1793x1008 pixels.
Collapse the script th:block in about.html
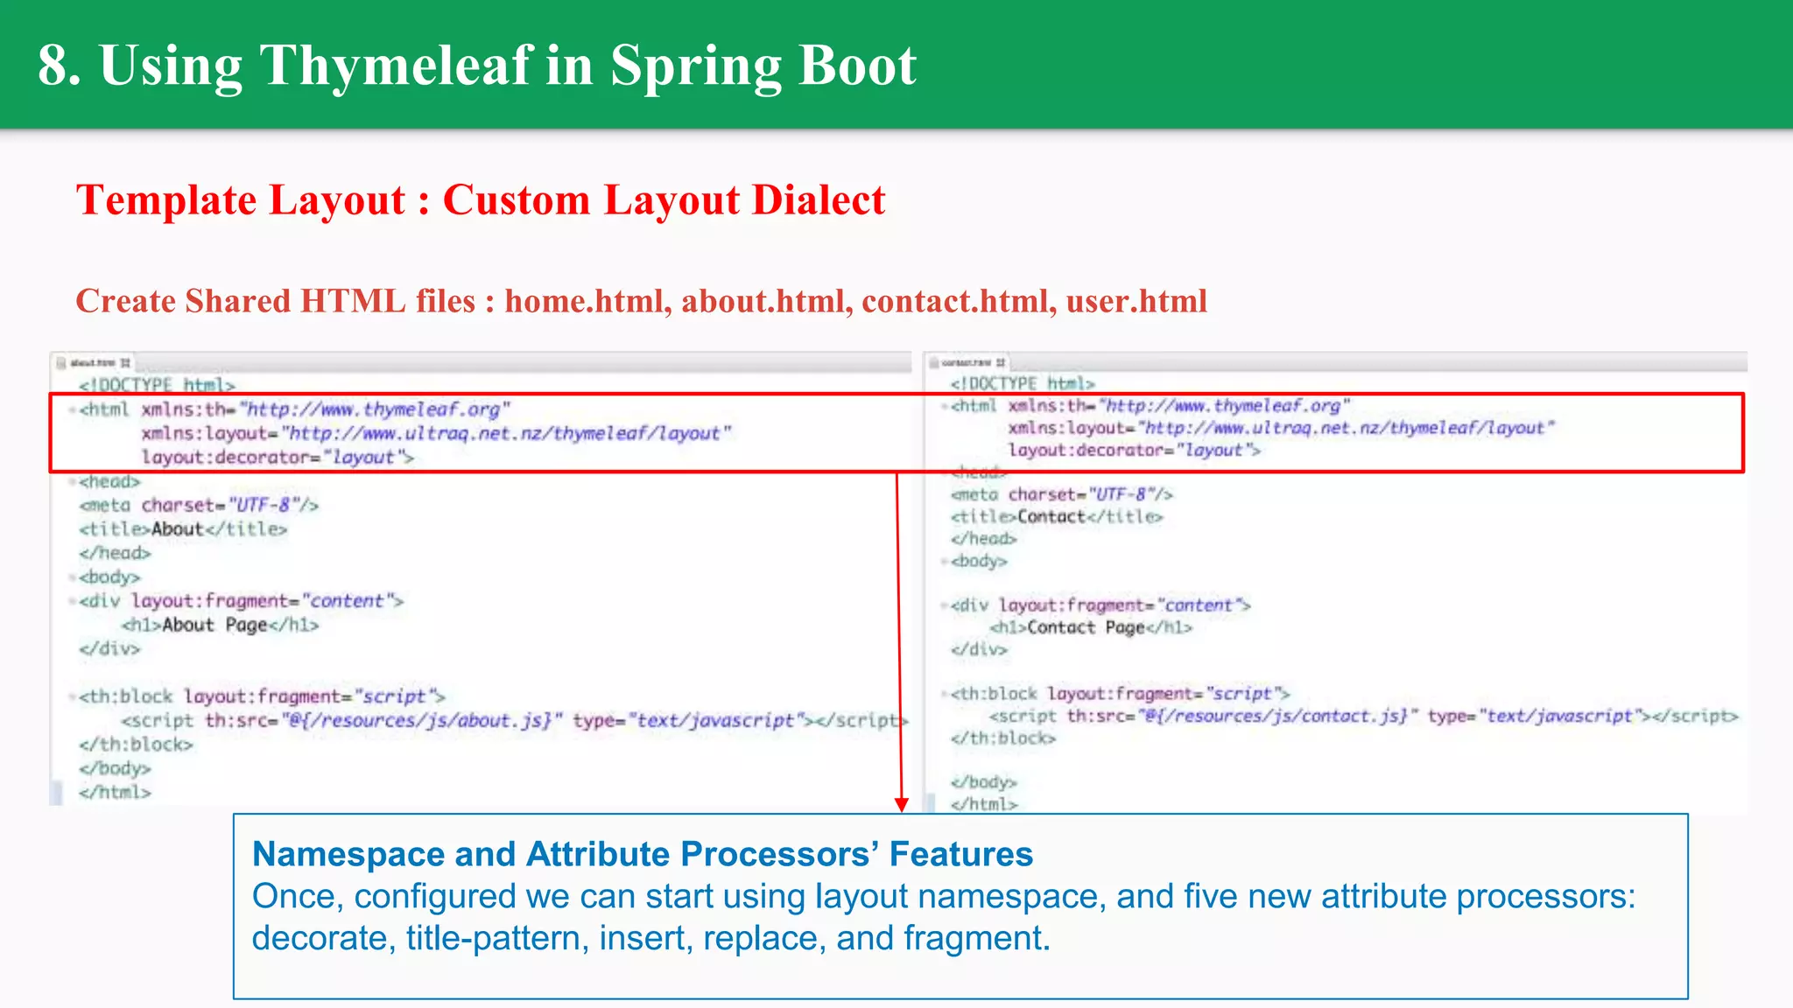72,696
